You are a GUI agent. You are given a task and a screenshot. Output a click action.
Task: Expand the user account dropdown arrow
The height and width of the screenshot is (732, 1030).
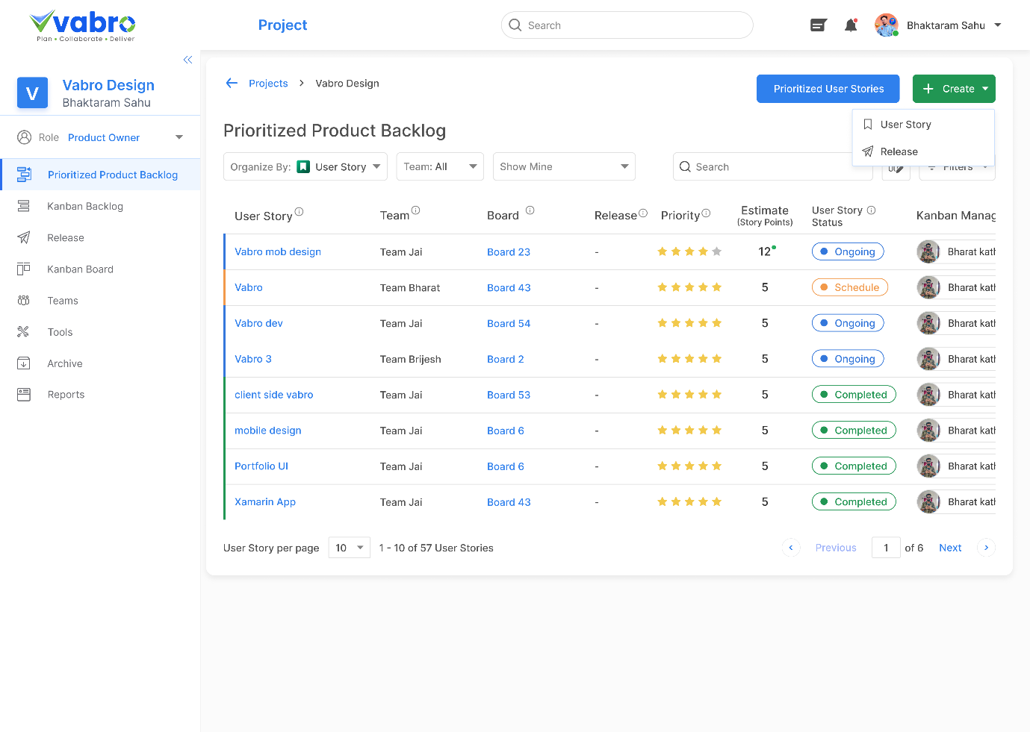tap(998, 25)
